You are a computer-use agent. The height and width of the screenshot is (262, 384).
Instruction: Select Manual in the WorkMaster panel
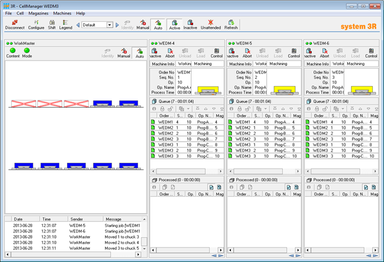click(x=124, y=53)
